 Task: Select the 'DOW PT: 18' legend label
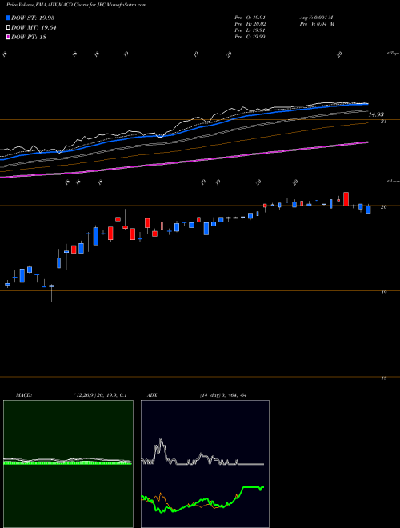29,38
